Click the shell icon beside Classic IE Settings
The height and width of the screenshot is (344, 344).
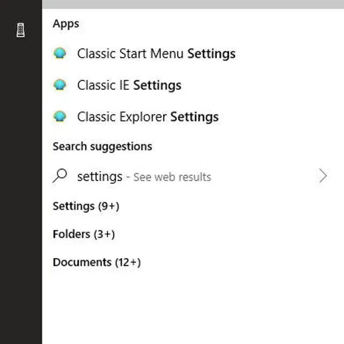[x=60, y=85]
